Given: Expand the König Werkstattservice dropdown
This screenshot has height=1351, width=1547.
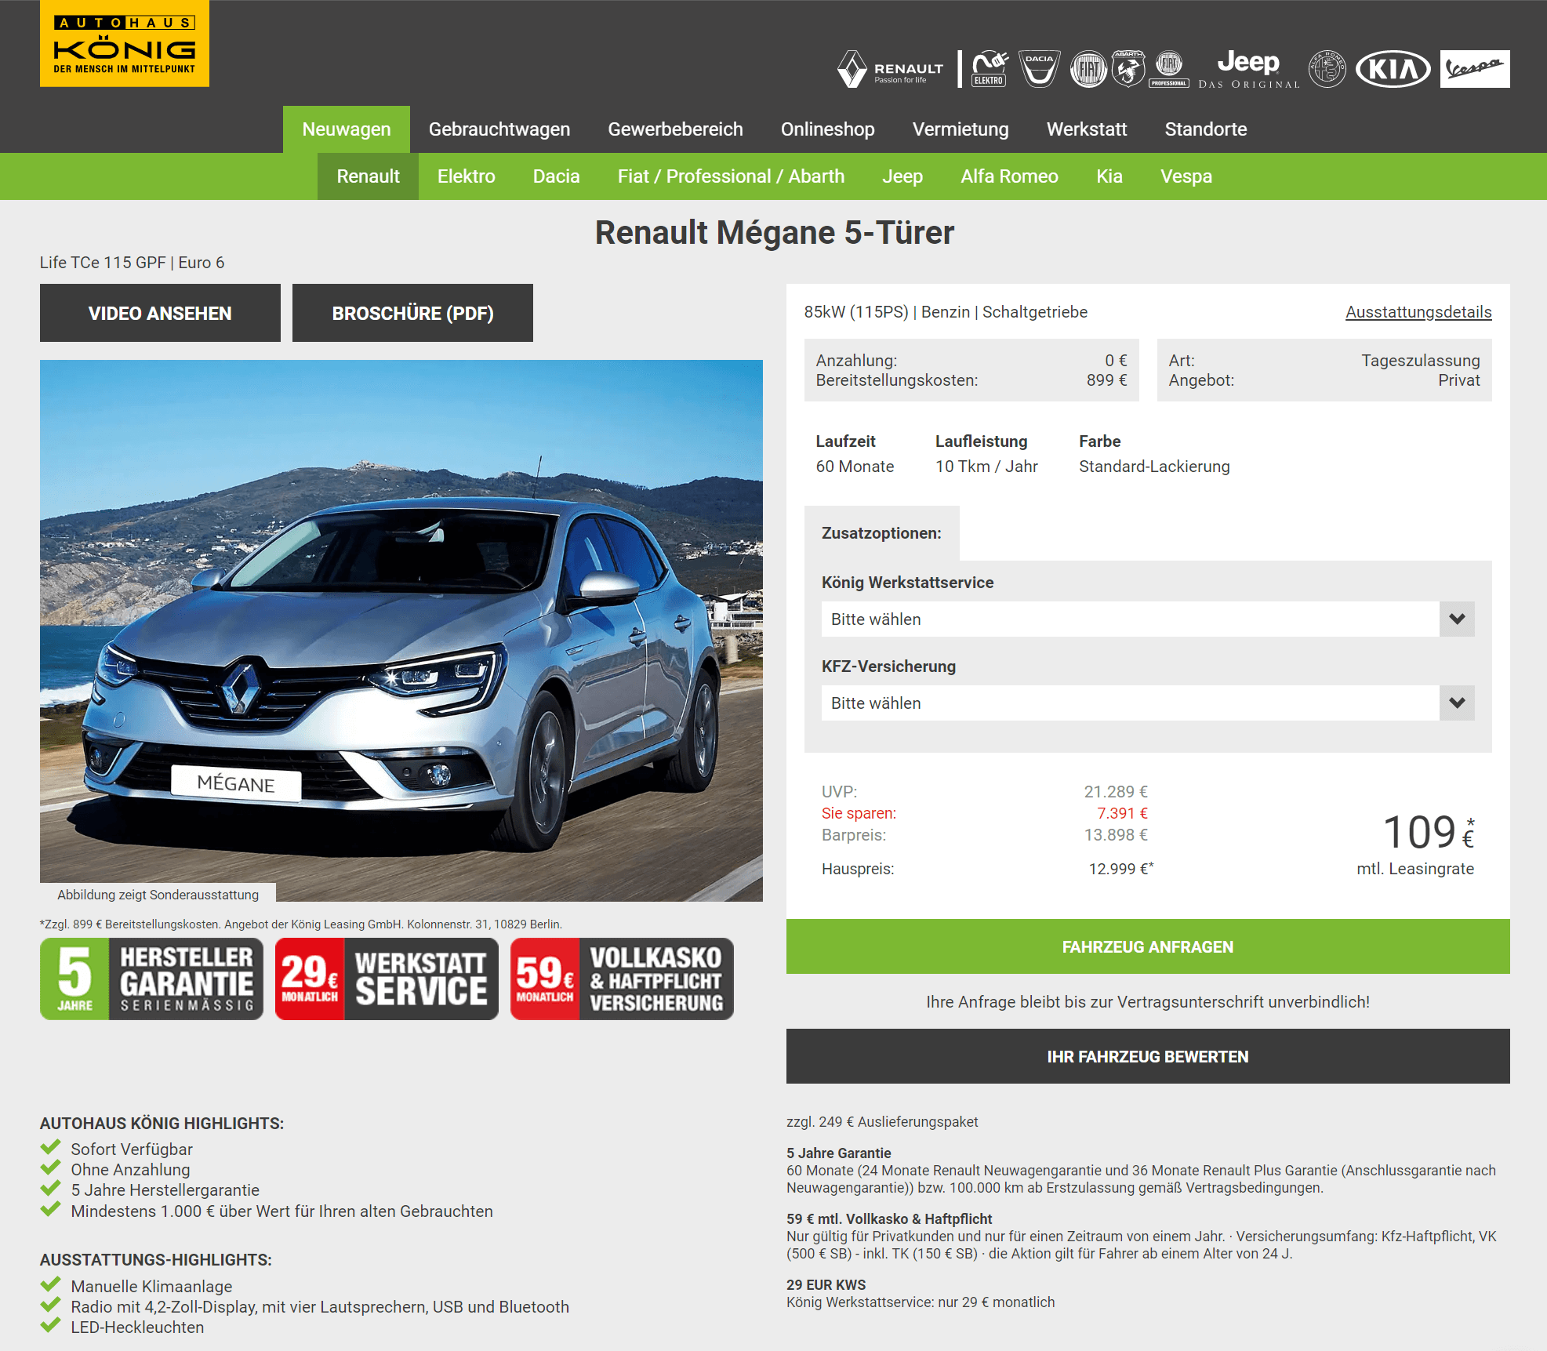Looking at the screenshot, I should 1148,619.
